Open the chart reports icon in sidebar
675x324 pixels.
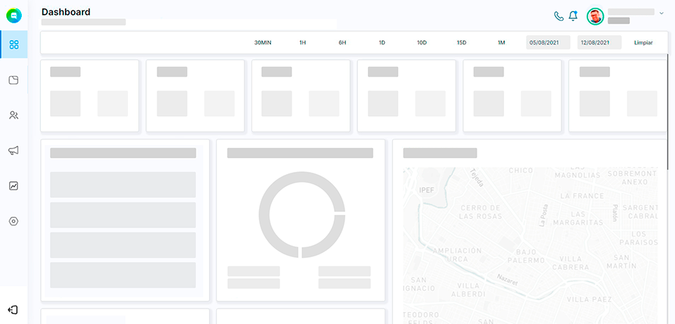pos(13,186)
